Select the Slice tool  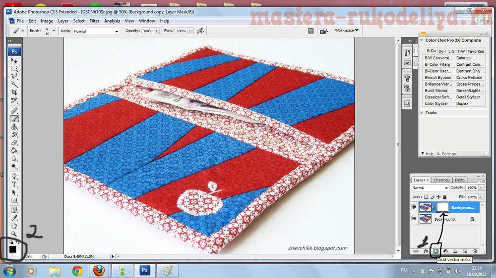pyautogui.click(x=14, y=100)
